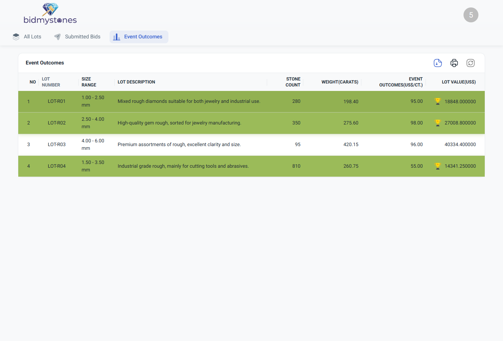Sort by Size Range column header
Screen dimensions: 503x341
(89, 82)
